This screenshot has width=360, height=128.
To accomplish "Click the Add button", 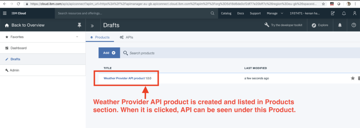I will 109,53.
